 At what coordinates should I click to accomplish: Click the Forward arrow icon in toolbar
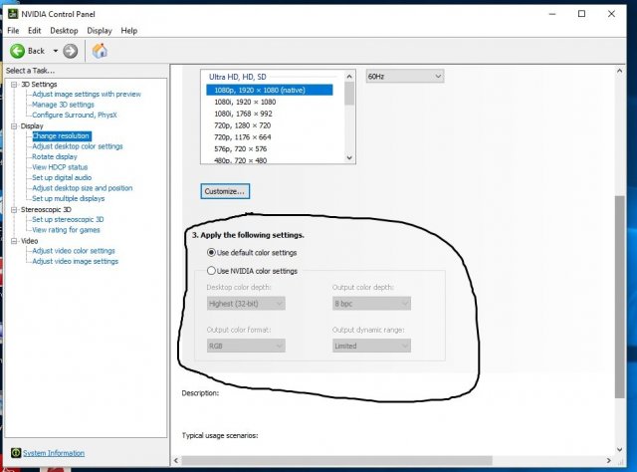click(70, 51)
